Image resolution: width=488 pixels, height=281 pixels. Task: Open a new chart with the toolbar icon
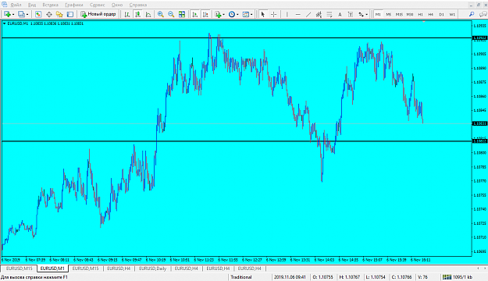tap(7, 14)
